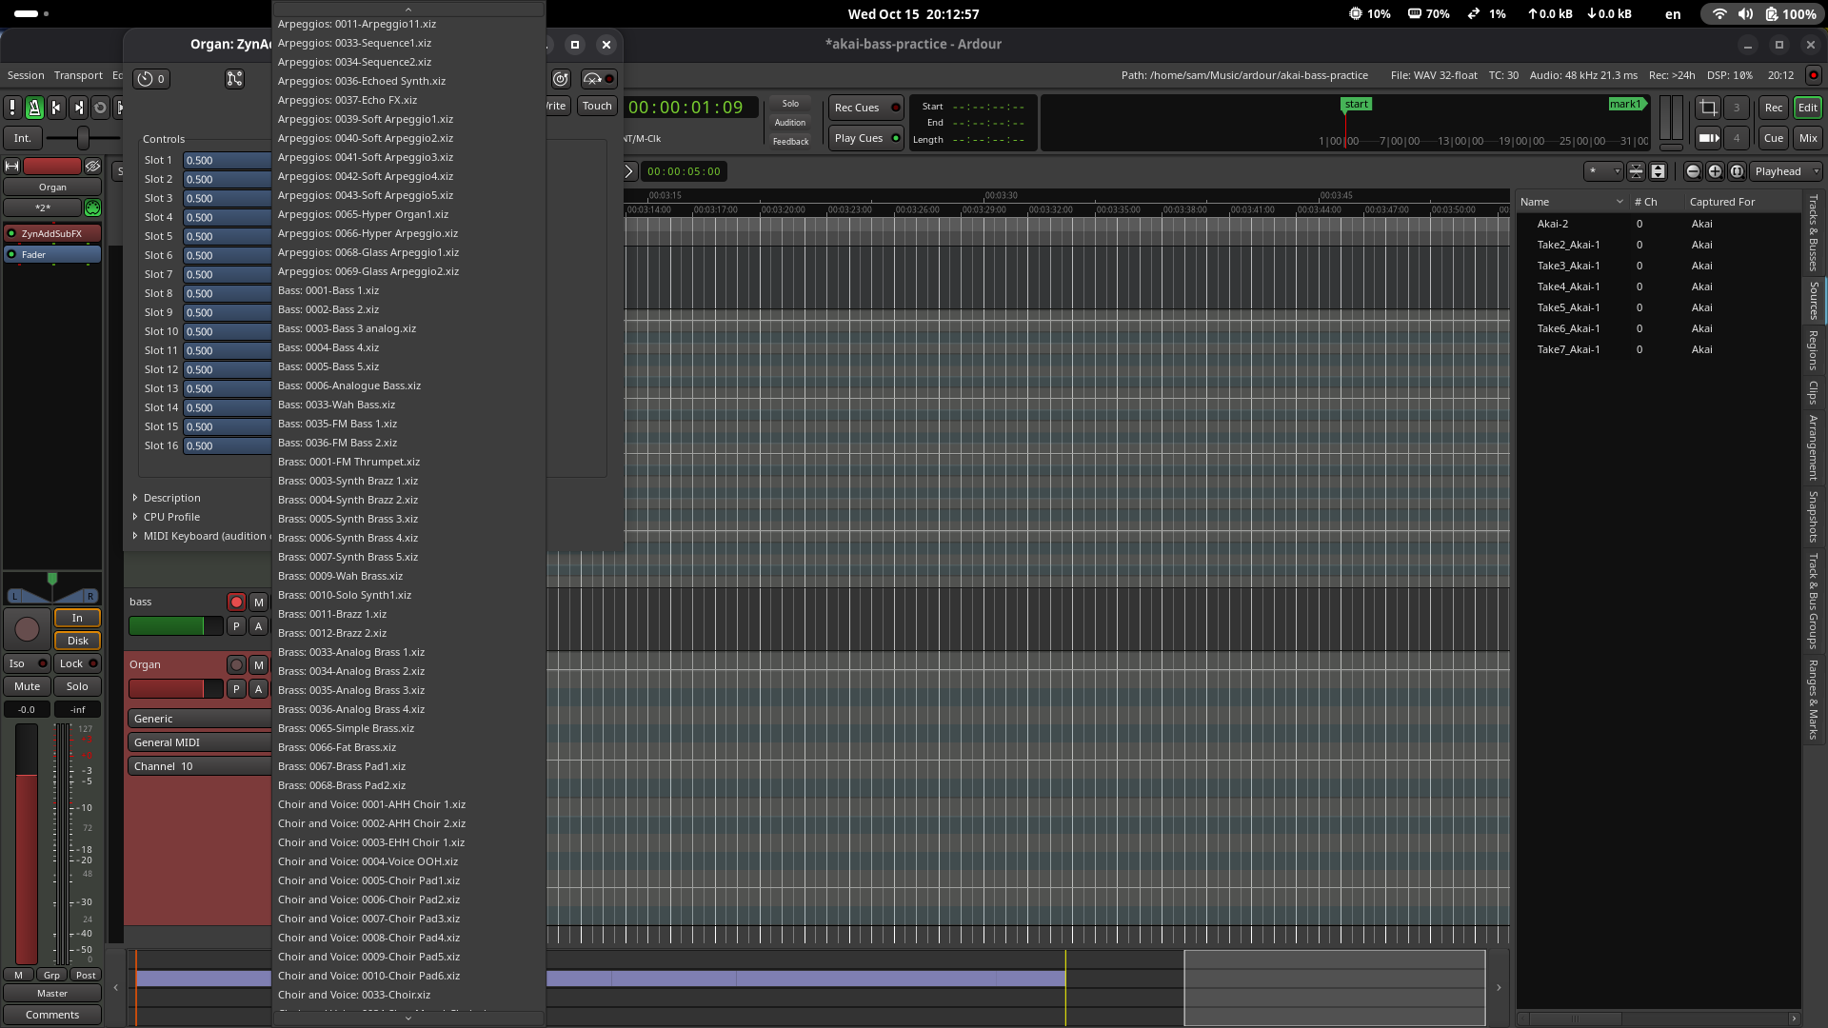The width and height of the screenshot is (1828, 1028).
Task: Toggle the ZynAddSubFX processor enable LED
Action: 11,233
